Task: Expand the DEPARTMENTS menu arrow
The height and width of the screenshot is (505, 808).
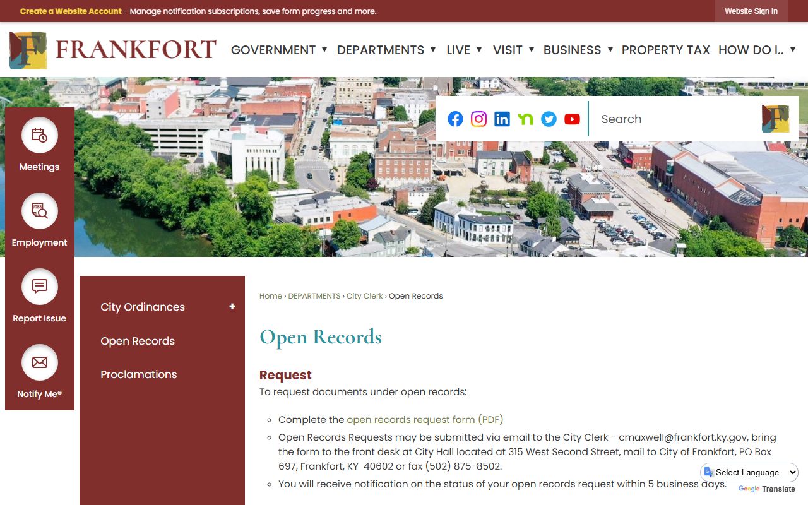Action: coord(433,49)
